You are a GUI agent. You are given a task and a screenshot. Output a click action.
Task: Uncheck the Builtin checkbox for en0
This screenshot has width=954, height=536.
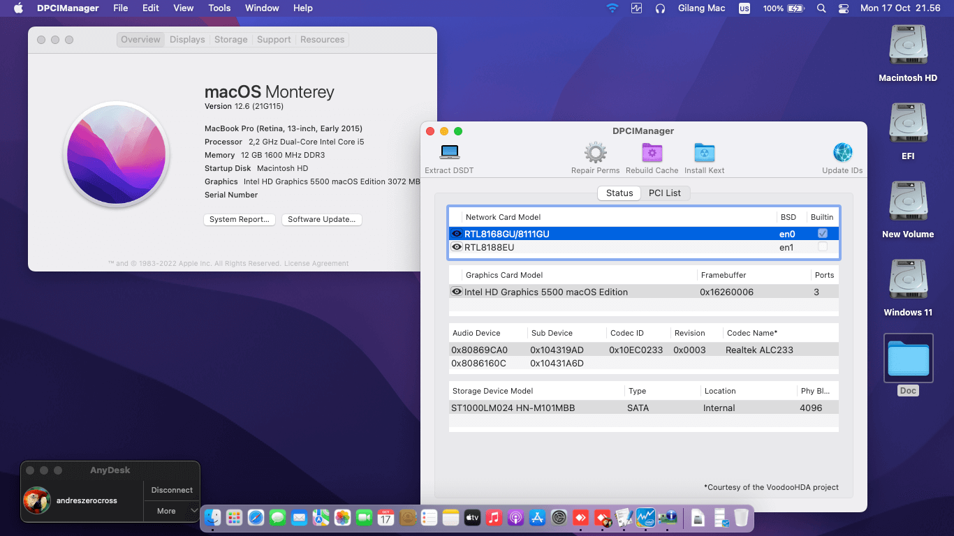coord(822,234)
